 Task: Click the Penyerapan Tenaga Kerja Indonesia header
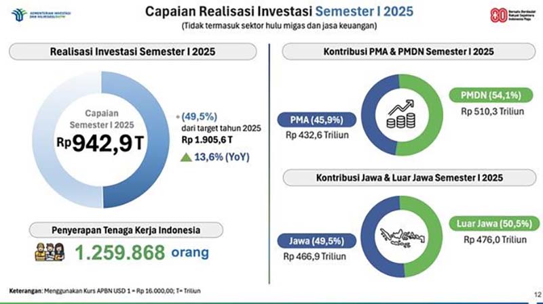(x=122, y=228)
